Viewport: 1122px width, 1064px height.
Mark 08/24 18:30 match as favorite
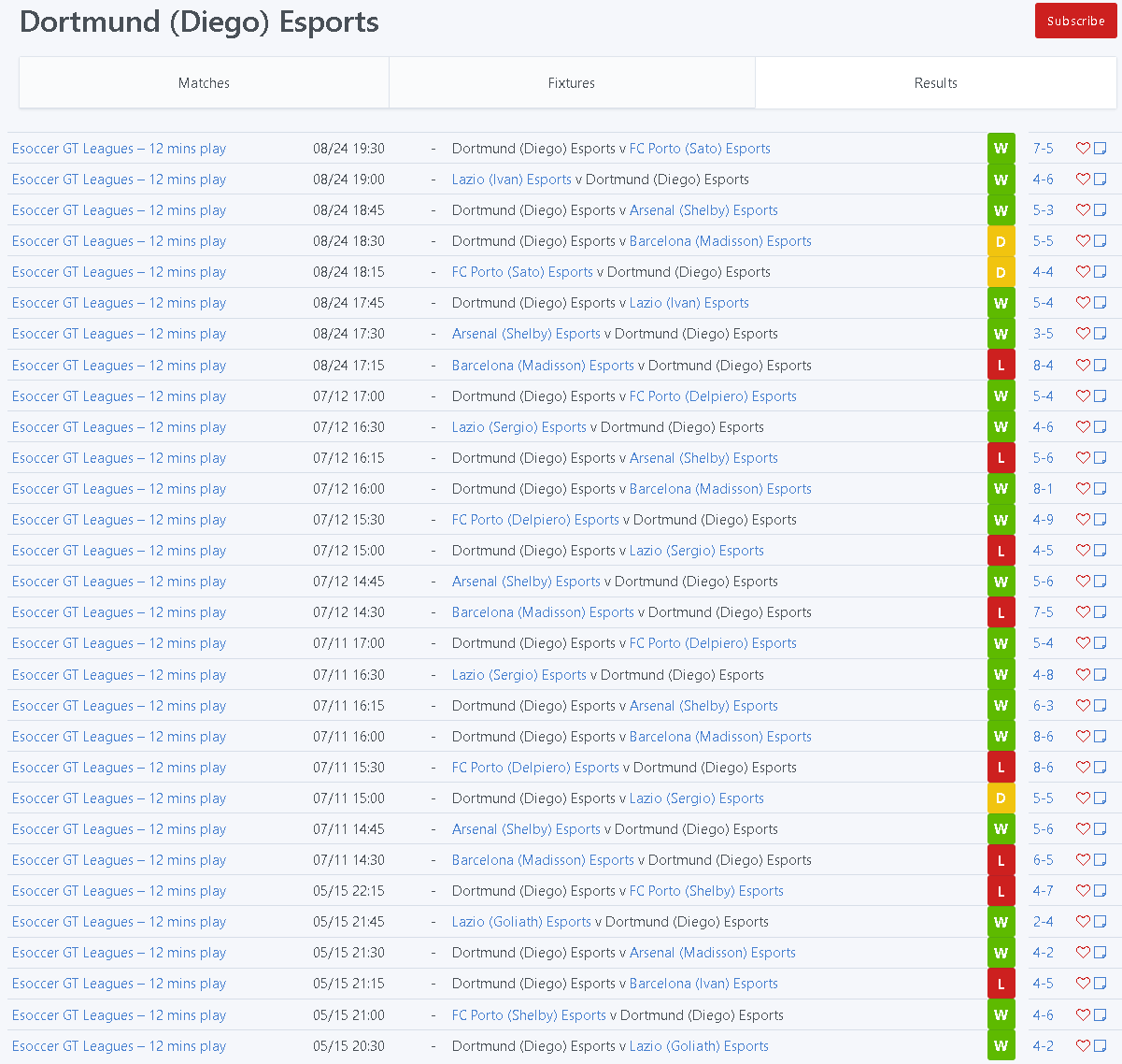[1083, 240]
